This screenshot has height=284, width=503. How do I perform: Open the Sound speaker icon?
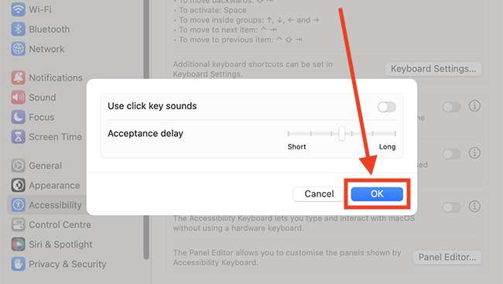[x=19, y=98]
